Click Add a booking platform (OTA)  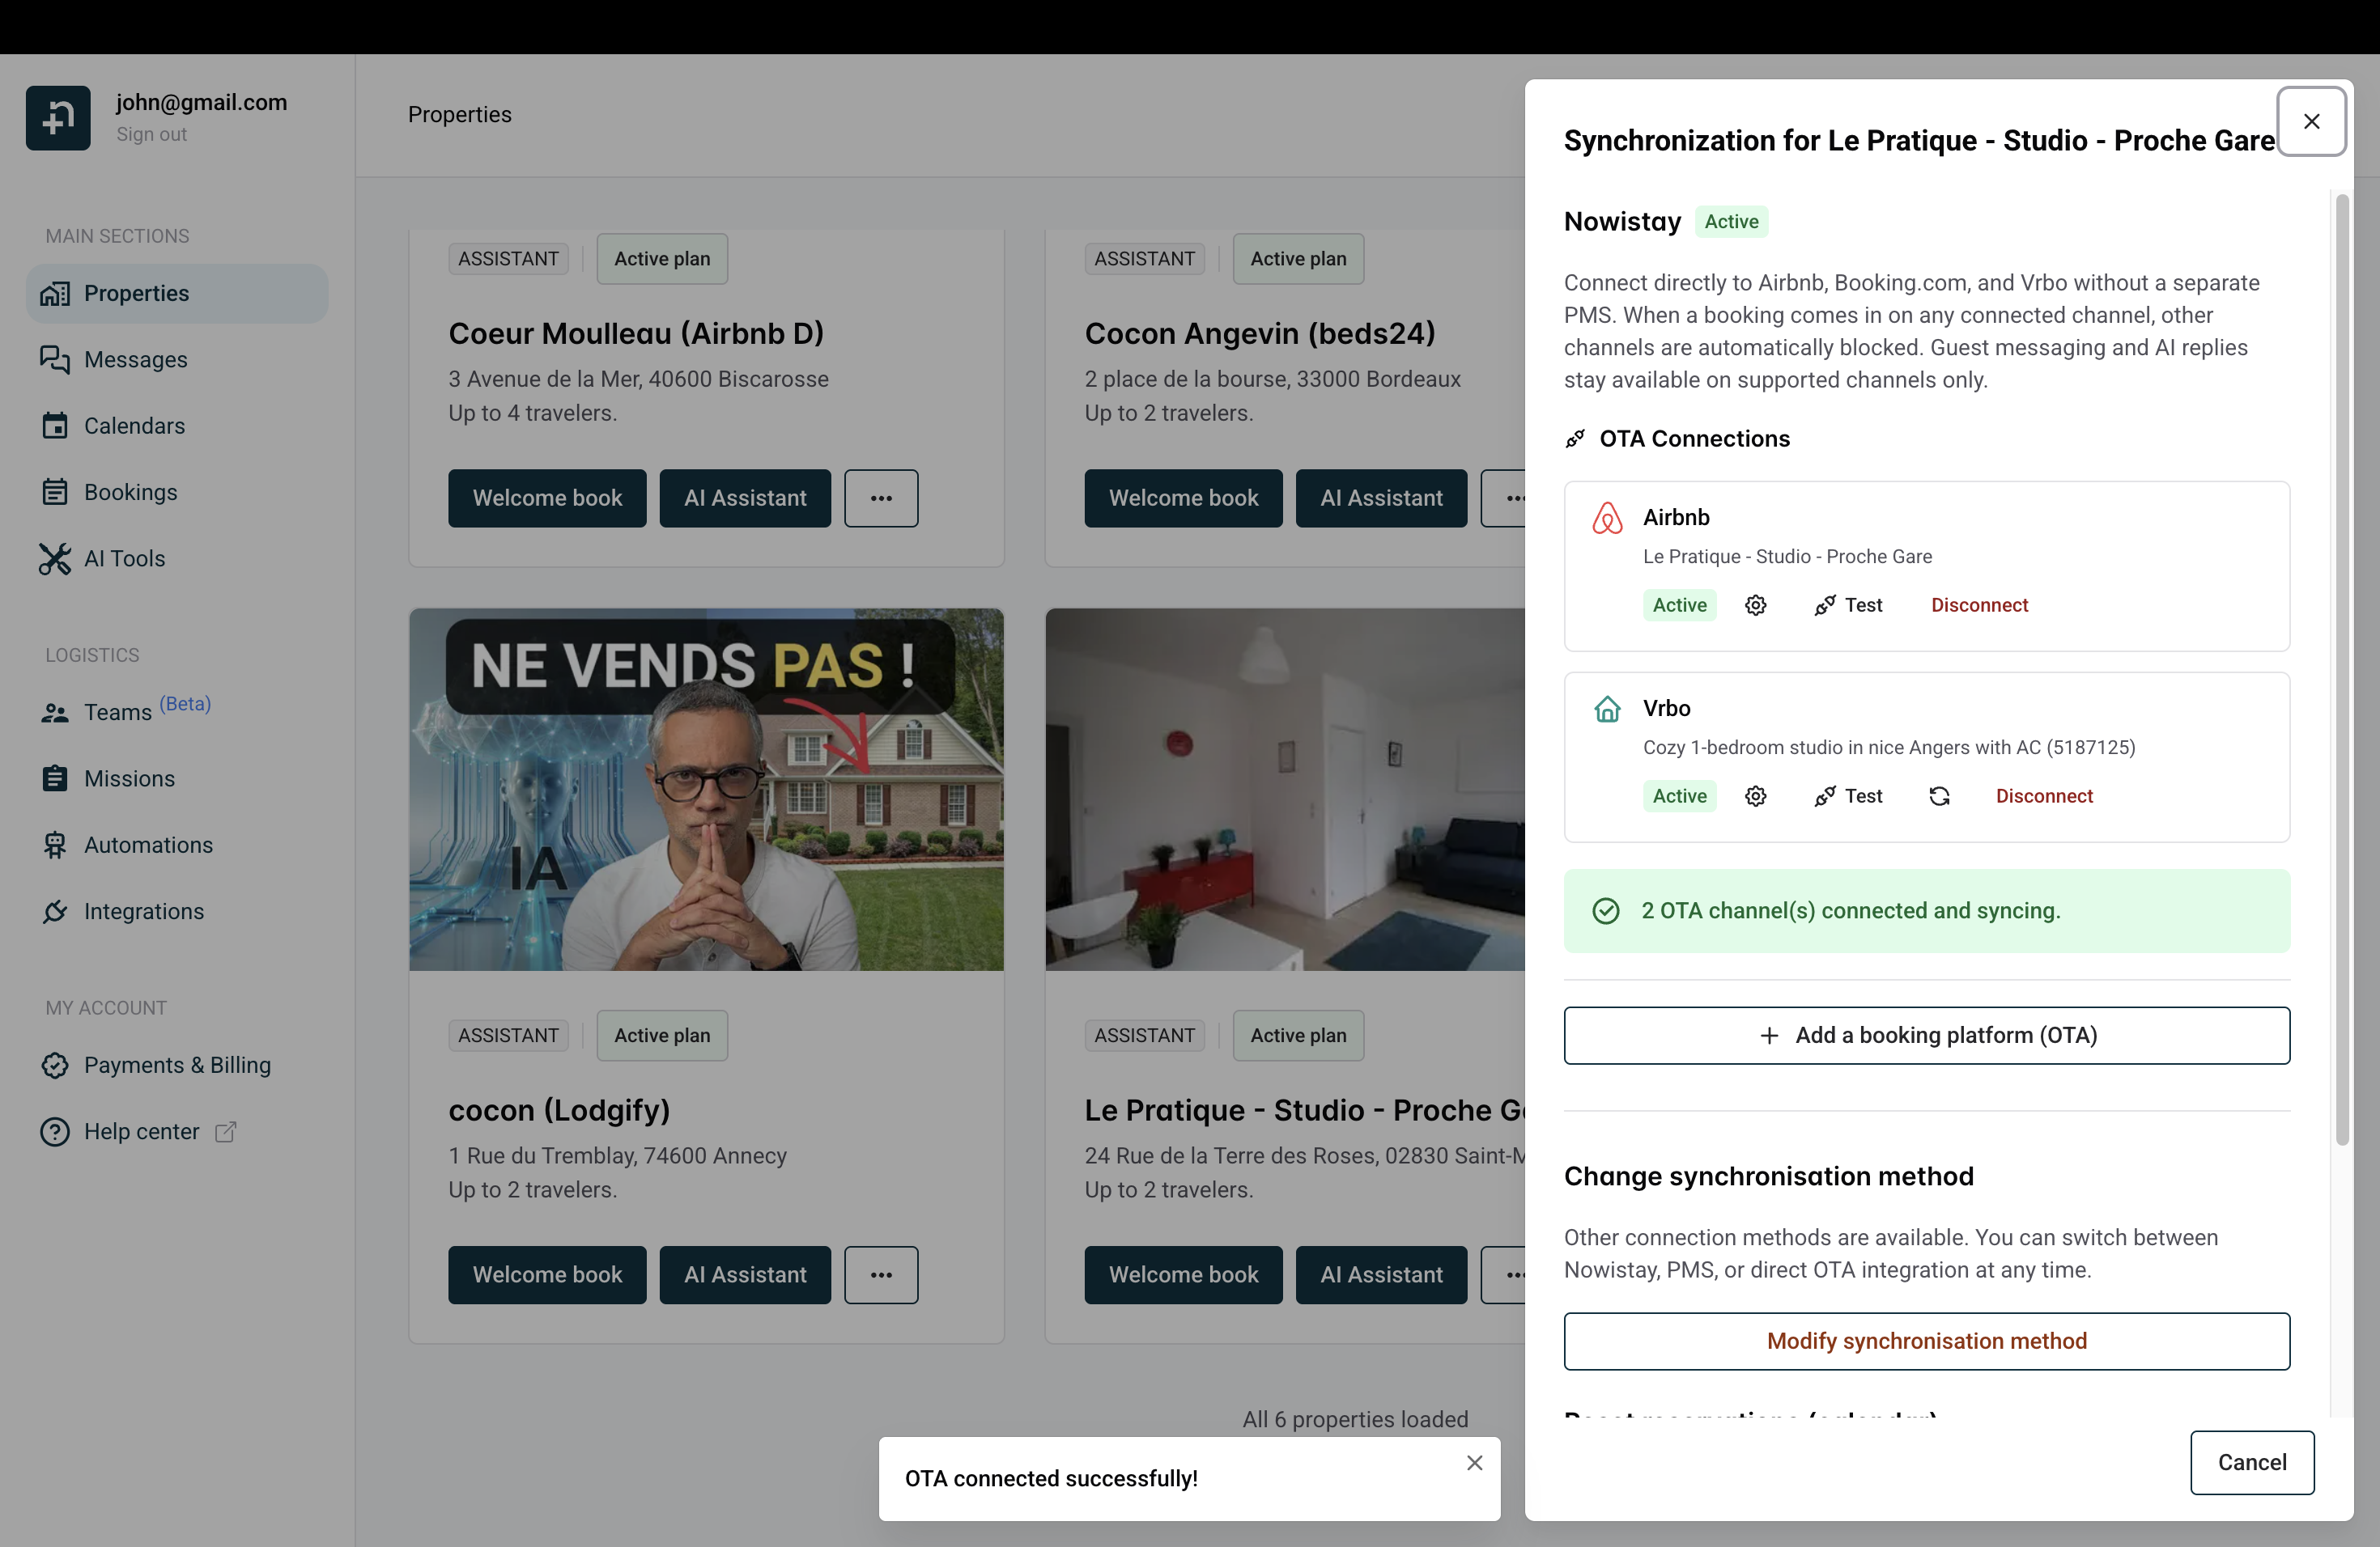click(x=1926, y=1036)
